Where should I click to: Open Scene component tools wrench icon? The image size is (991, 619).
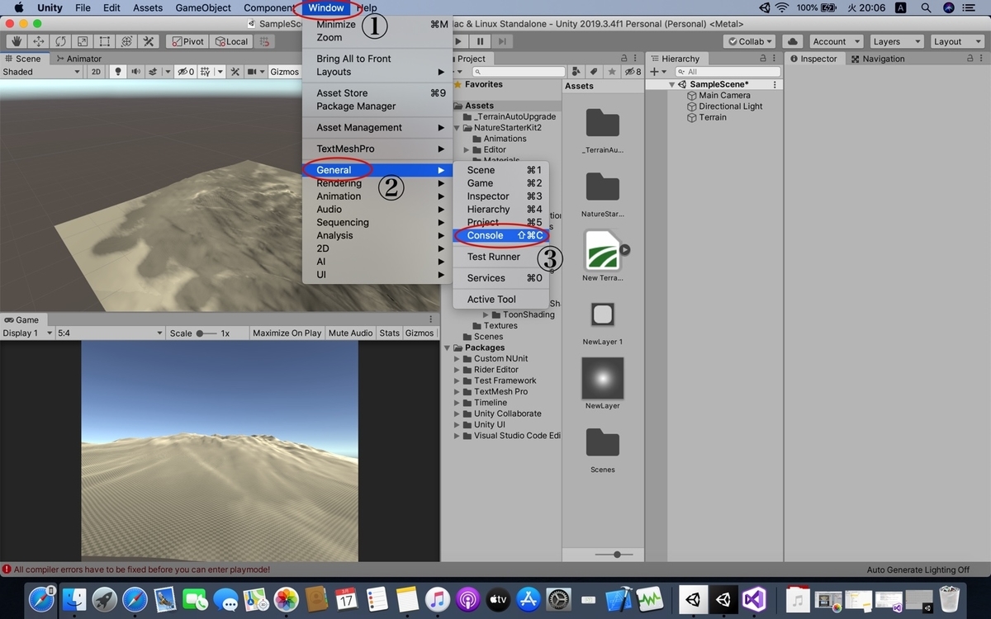click(x=235, y=72)
